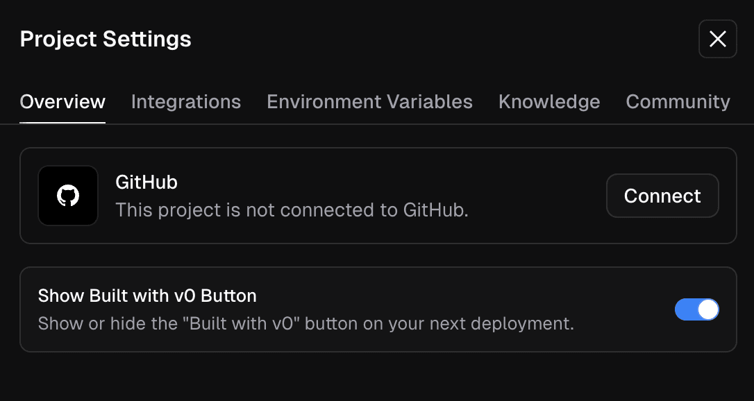This screenshot has width=754, height=401.
Task: Stay on the Overview tab
Action: click(x=62, y=101)
